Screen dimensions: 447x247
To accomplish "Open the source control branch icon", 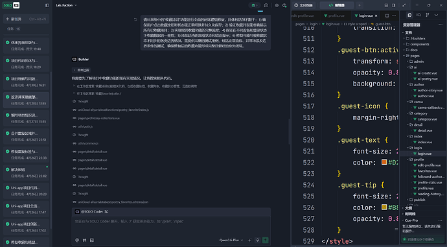I will click(427, 15).
